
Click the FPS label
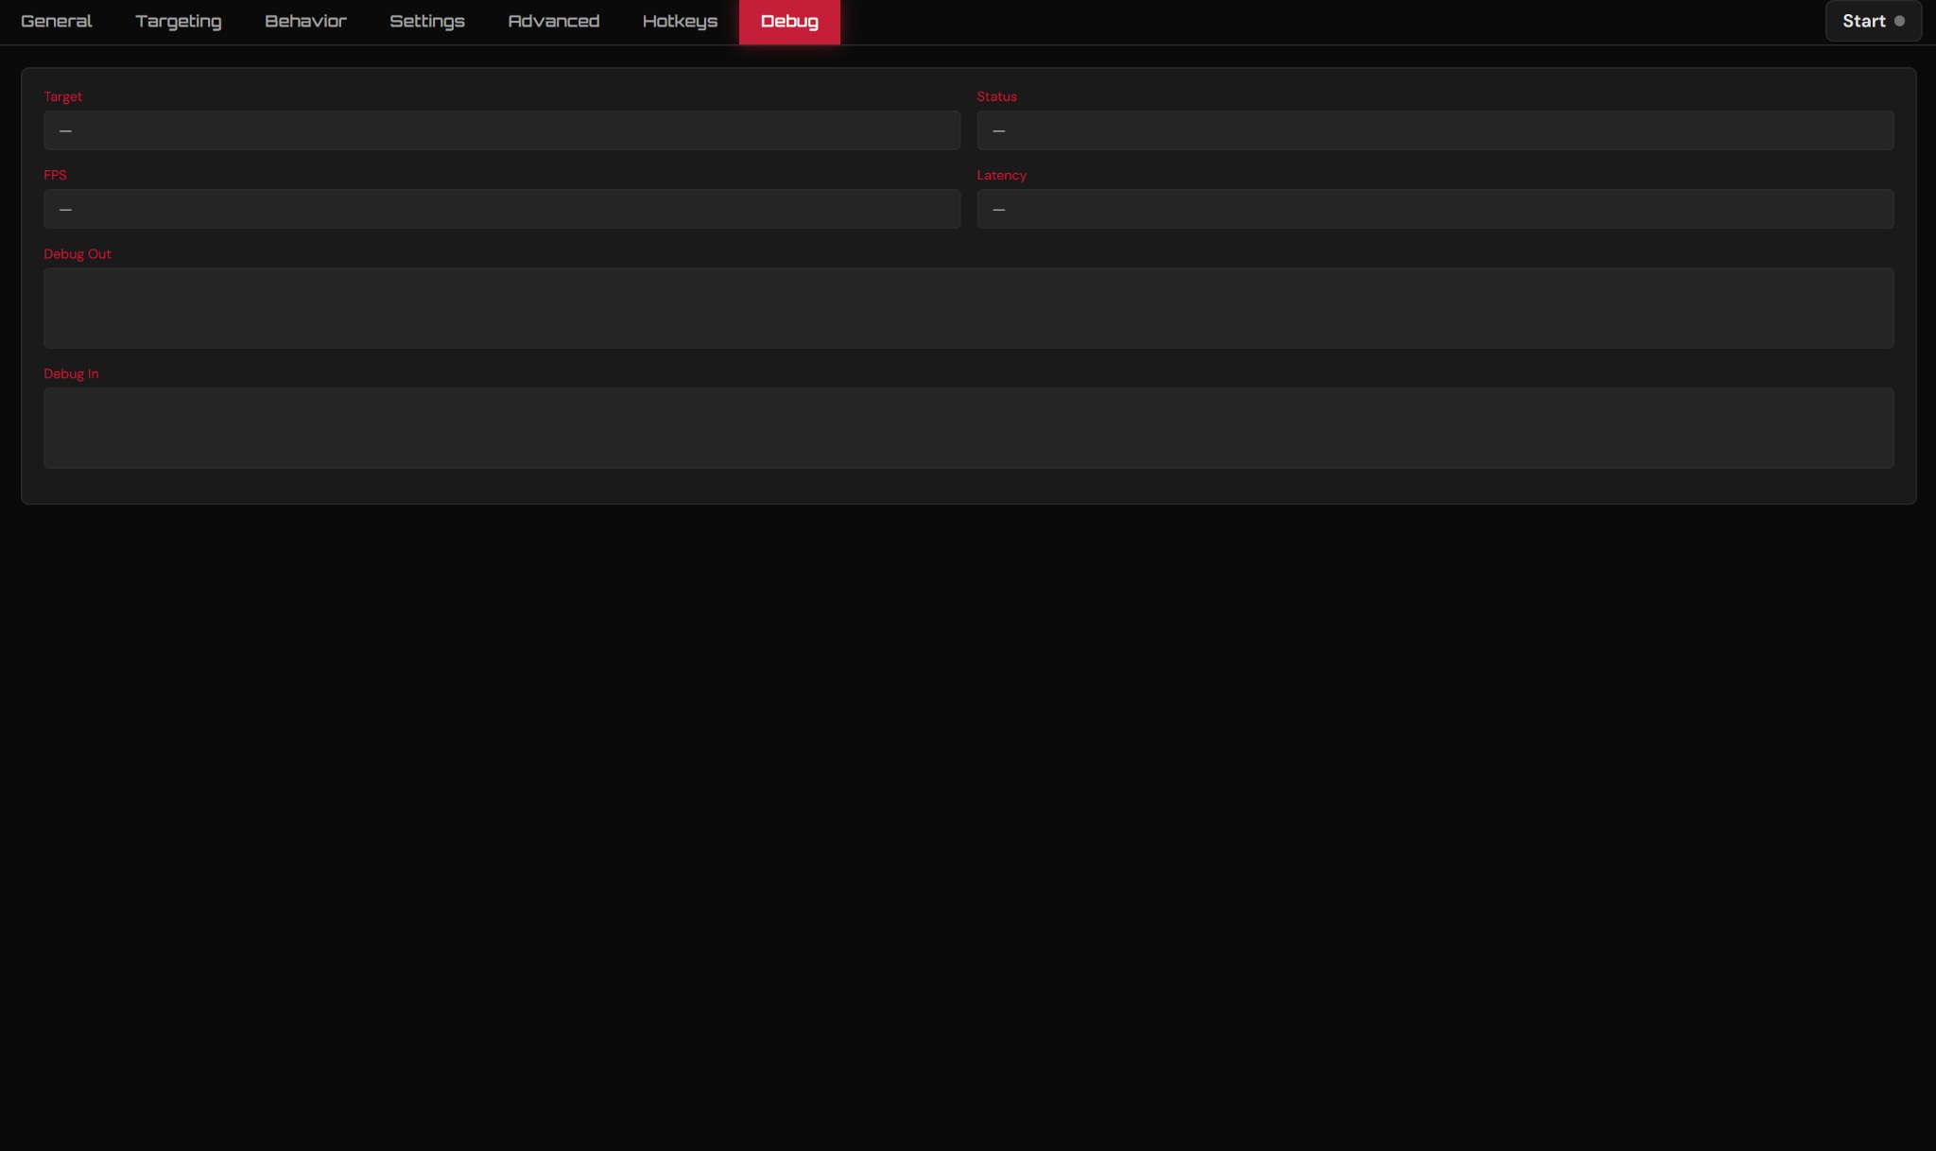point(54,175)
